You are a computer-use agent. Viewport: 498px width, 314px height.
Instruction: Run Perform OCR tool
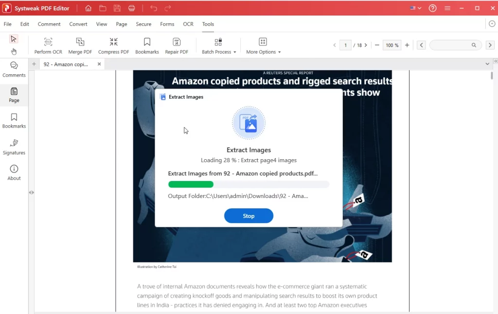[48, 46]
